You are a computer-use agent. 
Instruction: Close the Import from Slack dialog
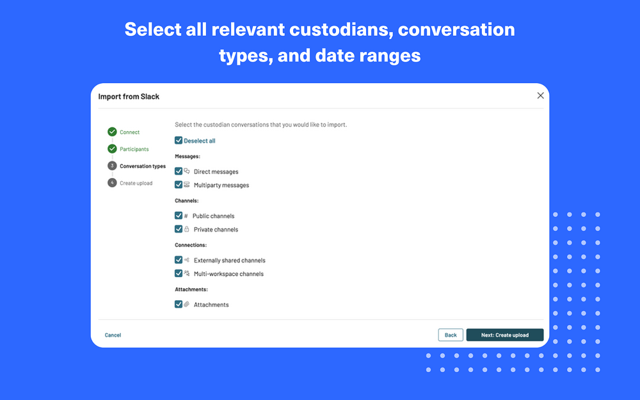pos(540,95)
